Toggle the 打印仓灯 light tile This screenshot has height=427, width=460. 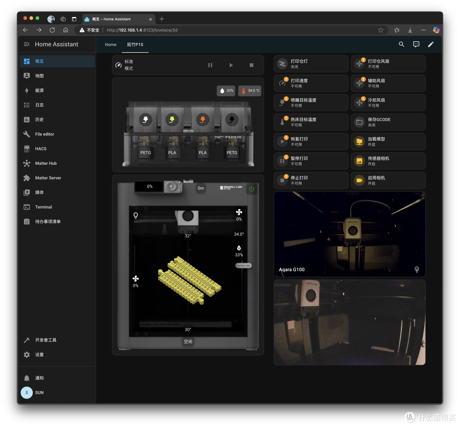click(311, 63)
